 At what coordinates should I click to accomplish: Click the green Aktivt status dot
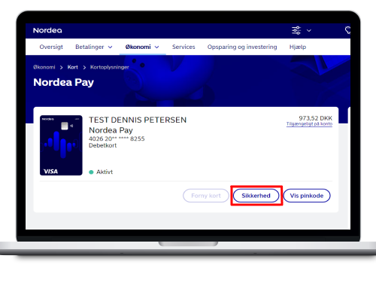click(x=91, y=172)
